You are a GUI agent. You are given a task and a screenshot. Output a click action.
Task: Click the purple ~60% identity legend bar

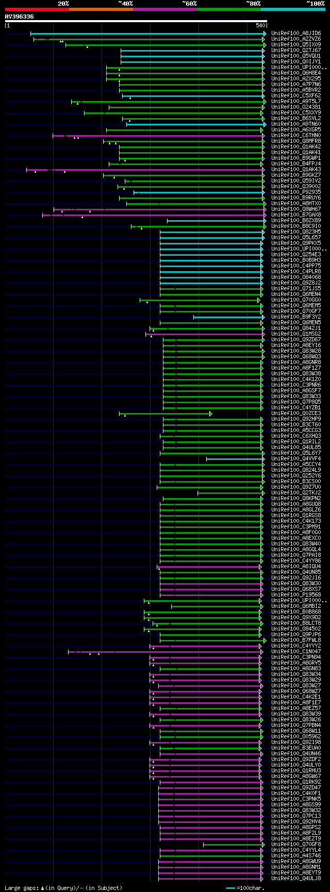click(164, 9)
